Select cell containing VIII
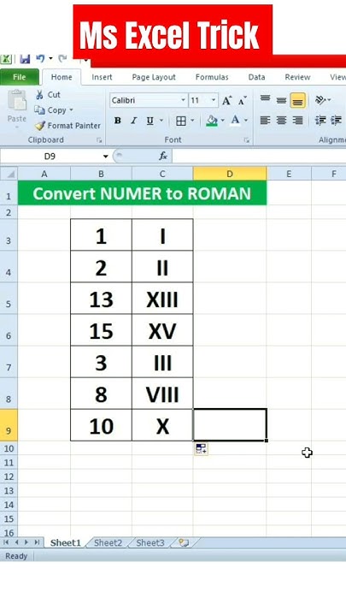 [162, 394]
